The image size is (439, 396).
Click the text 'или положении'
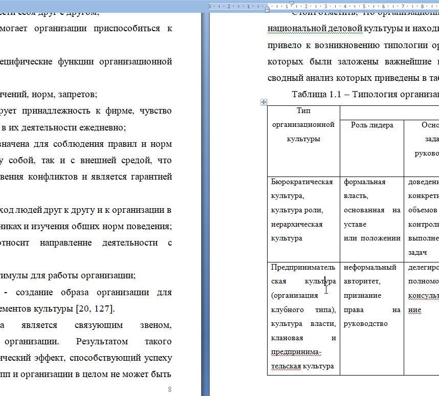click(x=372, y=238)
